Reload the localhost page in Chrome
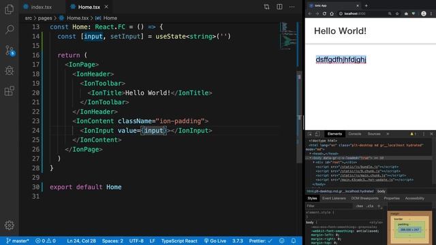Viewport: 436px width, 245px height. click(324, 14)
